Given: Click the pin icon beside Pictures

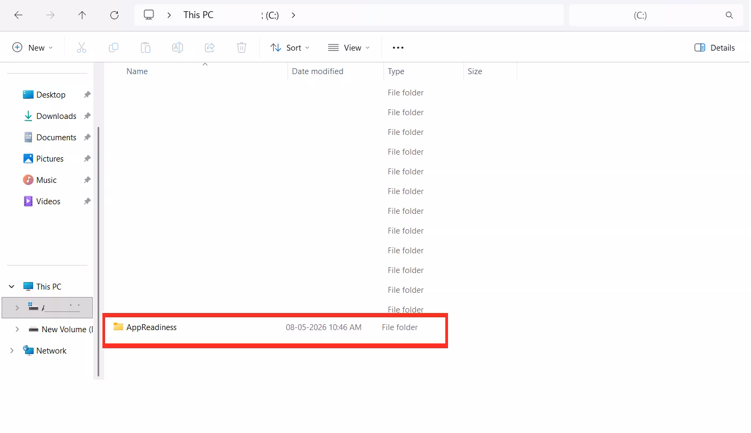Looking at the screenshot, I should 87,158.
